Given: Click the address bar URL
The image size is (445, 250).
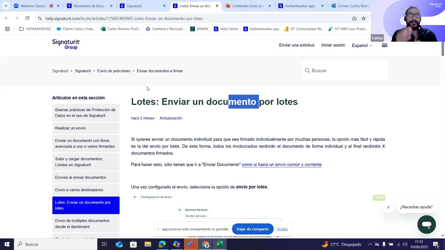Looking at the screenshot, I should pyautogui.click(x=124, y=18).
